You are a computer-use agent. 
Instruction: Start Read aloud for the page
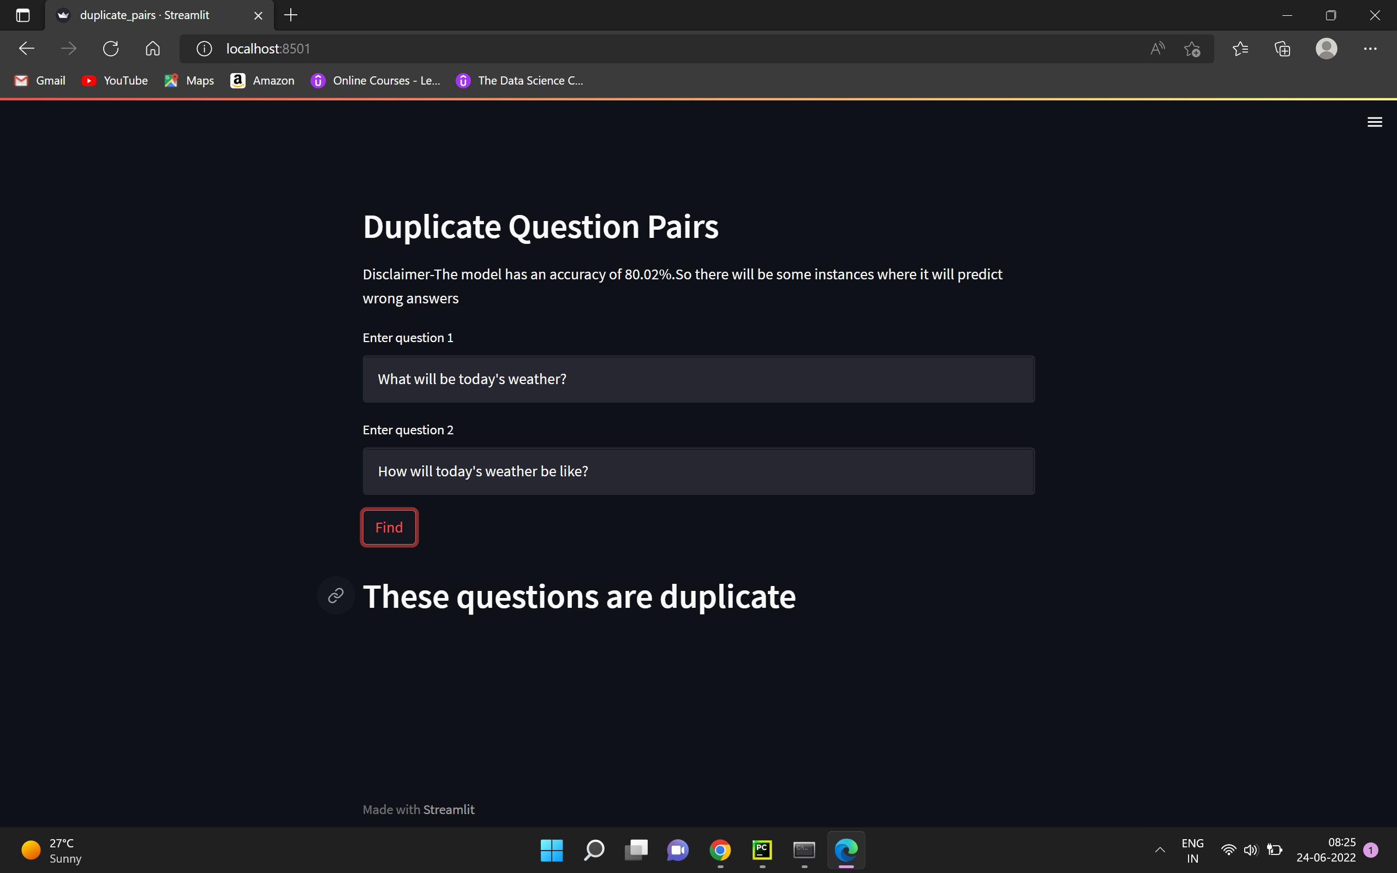tap(1157, 49)
